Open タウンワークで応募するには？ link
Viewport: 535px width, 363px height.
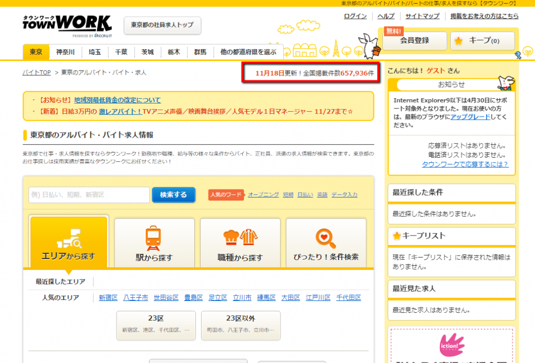click(x=465, y=164)
